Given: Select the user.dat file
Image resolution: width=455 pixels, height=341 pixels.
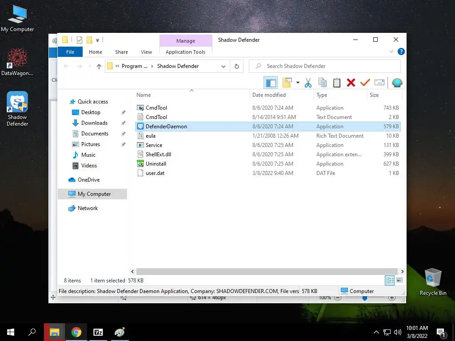Looking at the screenshot, I should pyautogui.click(x=268, y=173).
